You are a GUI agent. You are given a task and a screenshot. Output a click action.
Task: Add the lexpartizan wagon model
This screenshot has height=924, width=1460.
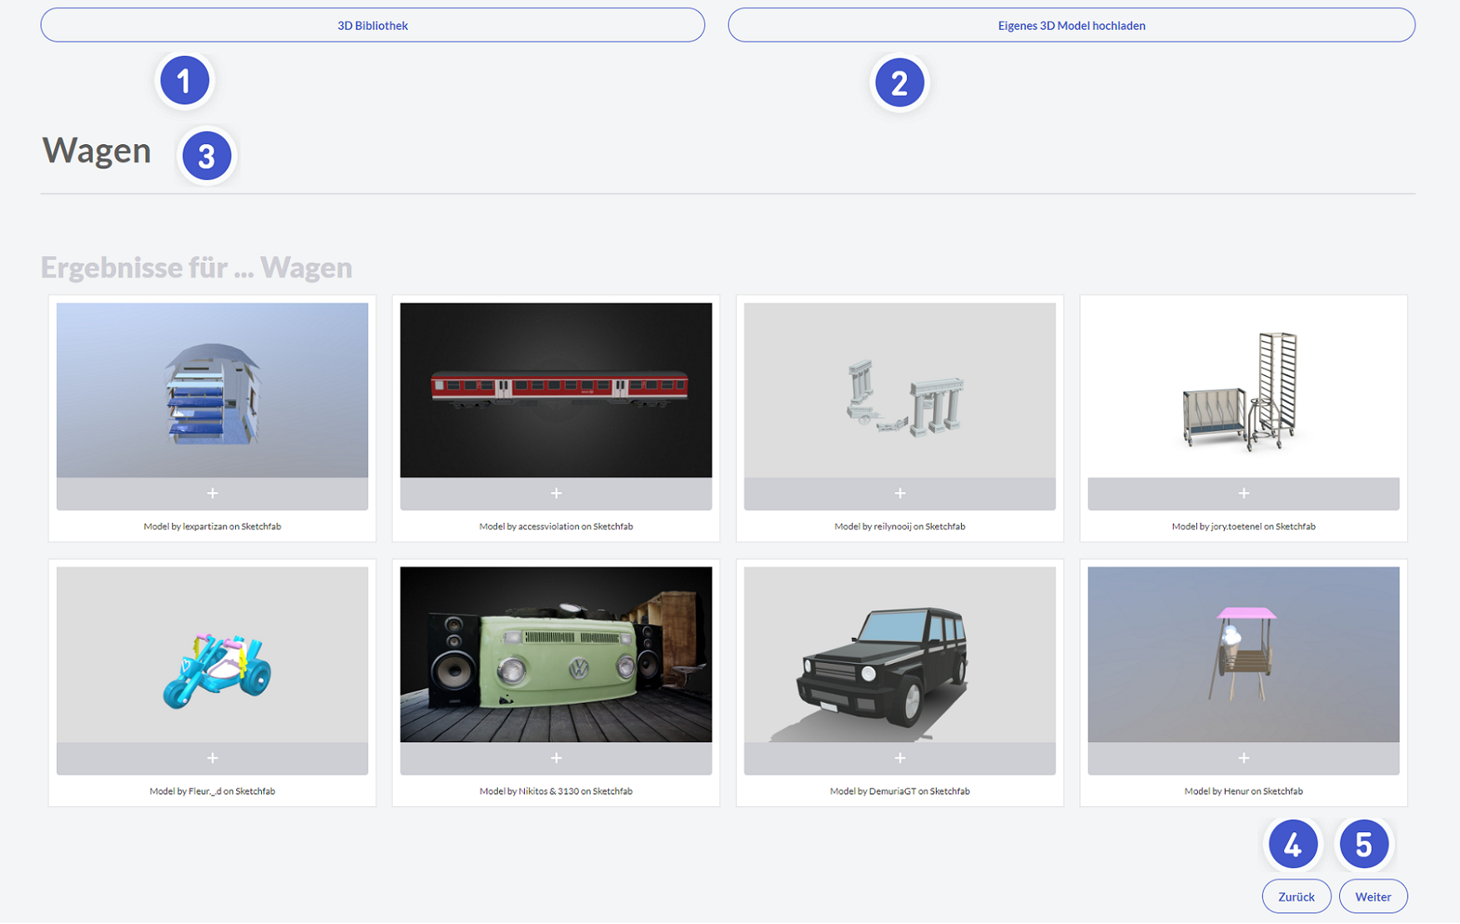tap(212, 494)
